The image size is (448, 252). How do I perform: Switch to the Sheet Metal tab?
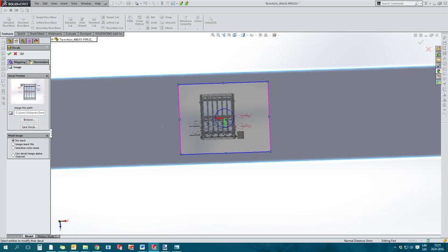37,34
